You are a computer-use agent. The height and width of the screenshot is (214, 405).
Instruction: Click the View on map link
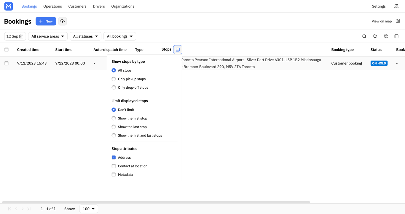(382, 21)
